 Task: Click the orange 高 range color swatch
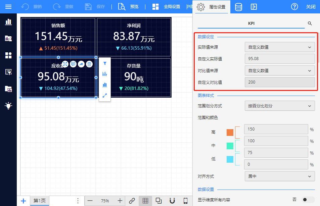point(230,132)
